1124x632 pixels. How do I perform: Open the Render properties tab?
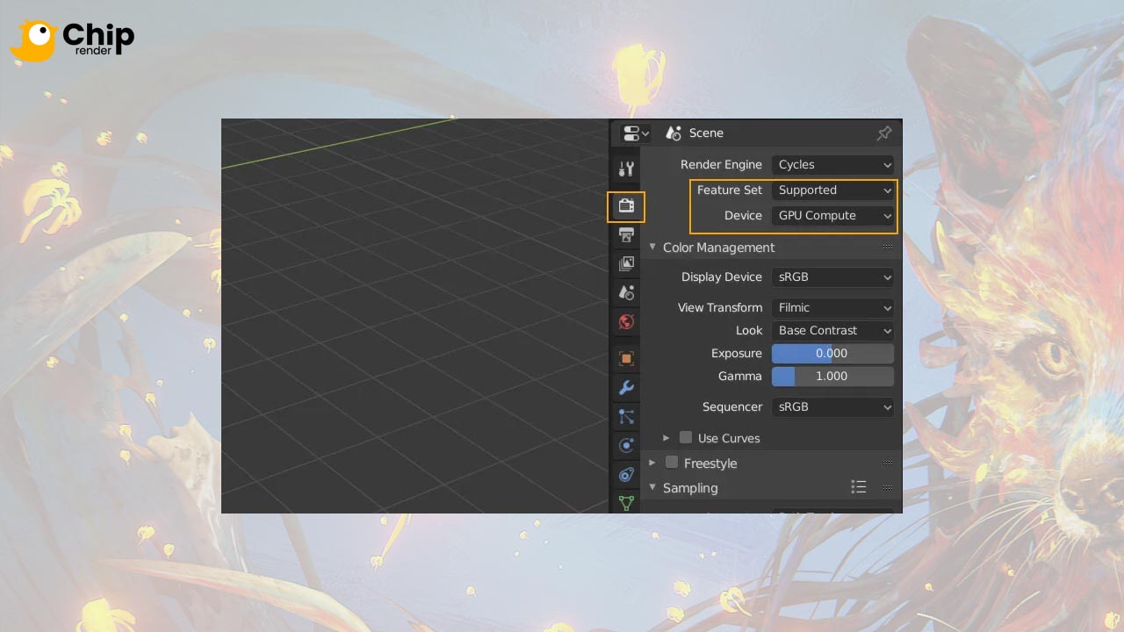point(625,206)
